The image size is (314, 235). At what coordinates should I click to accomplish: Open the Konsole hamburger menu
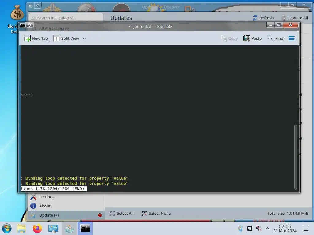[x=292, y=38]
